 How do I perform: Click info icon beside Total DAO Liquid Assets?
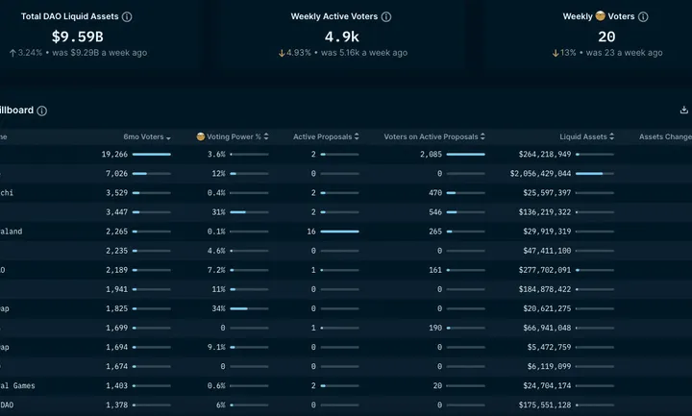point(128,17)
